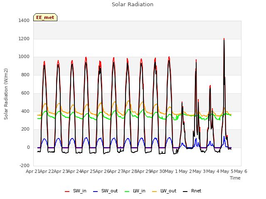The image size is (266, 199).
Task: Toggle the SW_out legend entry
Action: [x=105, y=191]
